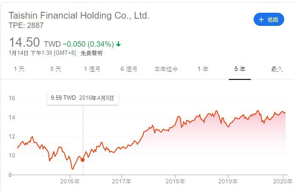
Task: Select the 1 天 time range tab
Action: [19, 69]
